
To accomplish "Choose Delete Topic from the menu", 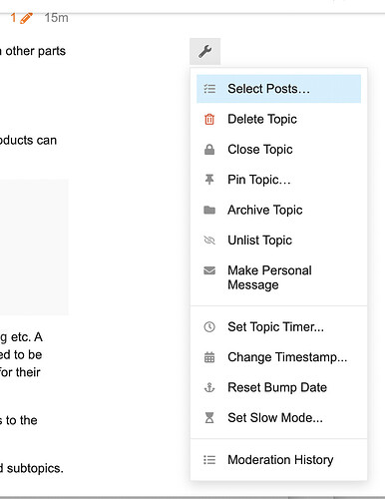I will point(278,119).
